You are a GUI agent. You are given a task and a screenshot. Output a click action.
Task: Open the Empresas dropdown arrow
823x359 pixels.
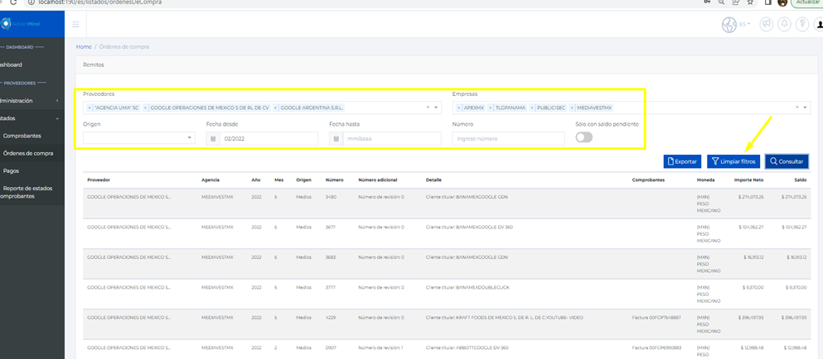(x=805, y=108)
